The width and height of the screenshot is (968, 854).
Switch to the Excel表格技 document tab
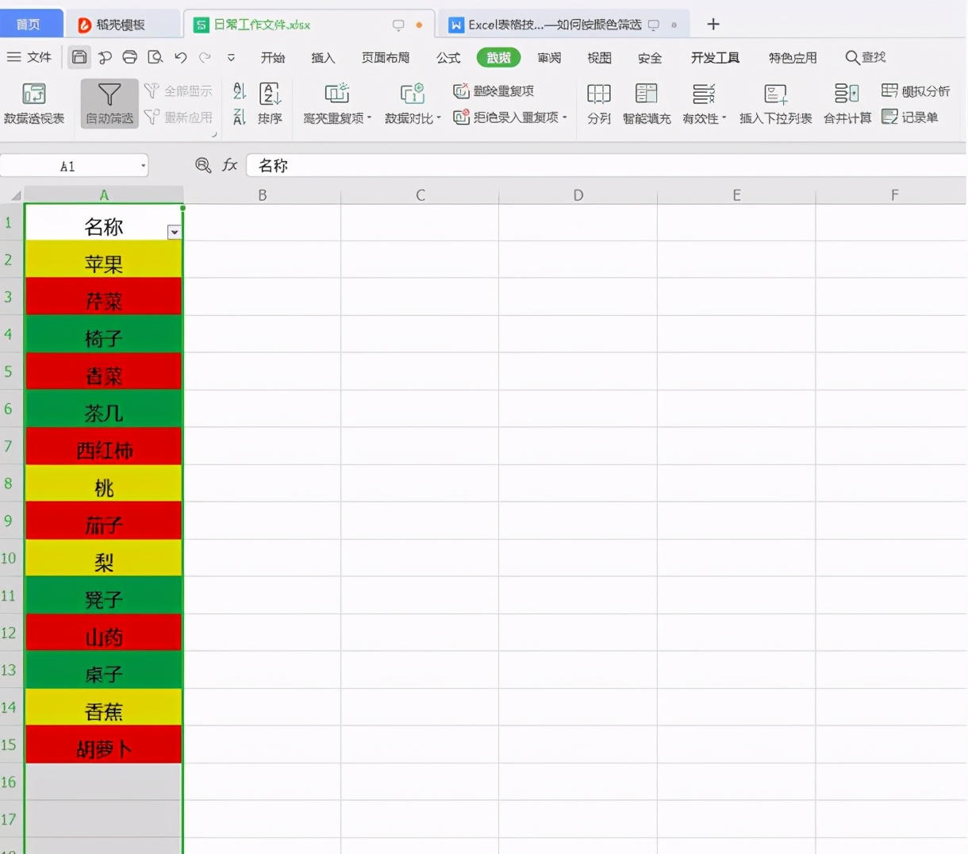point(563,25)
